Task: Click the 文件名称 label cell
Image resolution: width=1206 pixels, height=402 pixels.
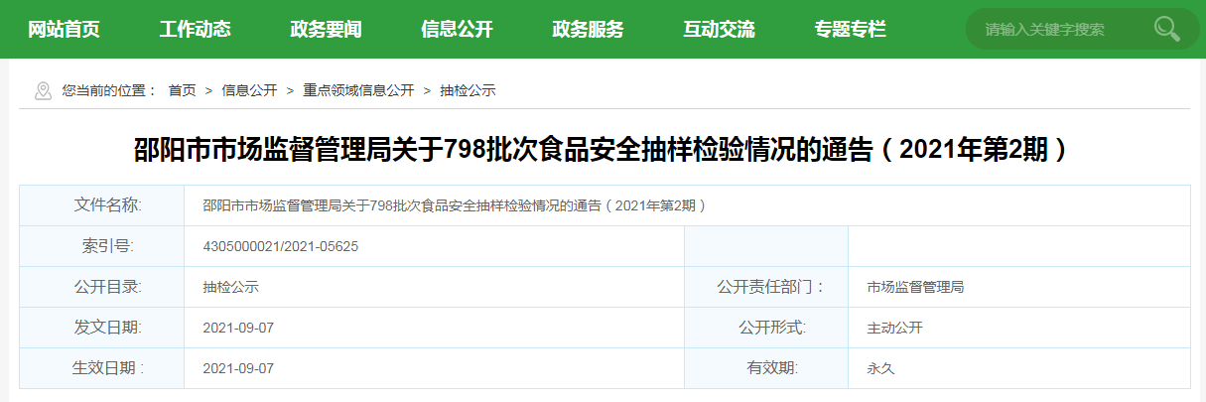Action: (x=102, y=205)
